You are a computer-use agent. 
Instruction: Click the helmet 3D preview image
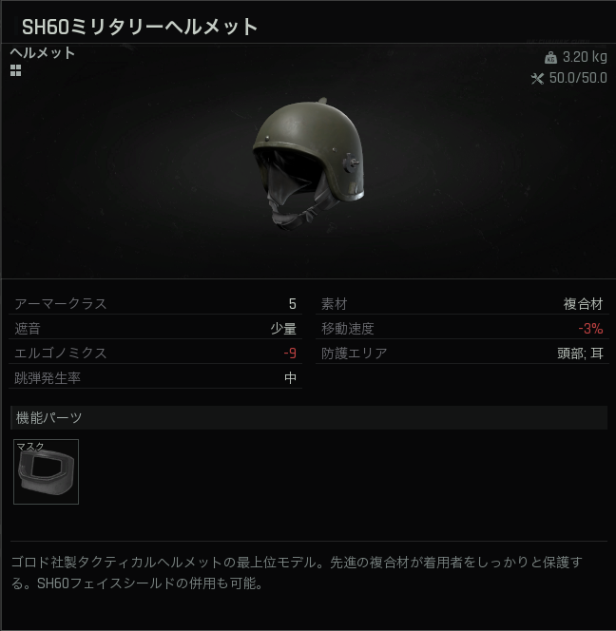tap(308, 163)
